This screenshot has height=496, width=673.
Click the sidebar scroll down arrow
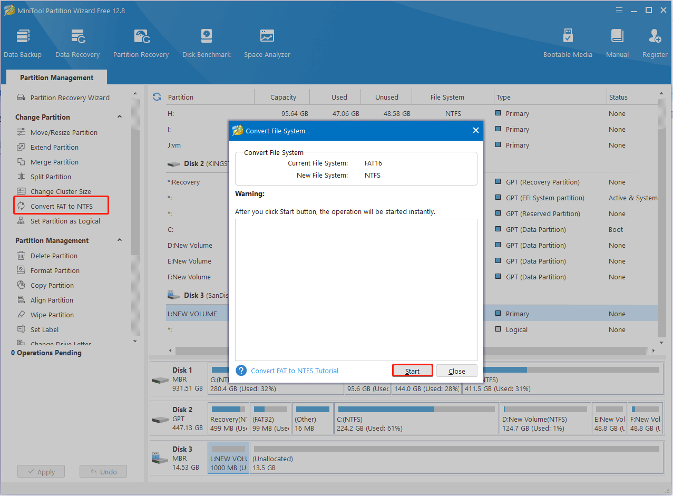tap(135, 341)
